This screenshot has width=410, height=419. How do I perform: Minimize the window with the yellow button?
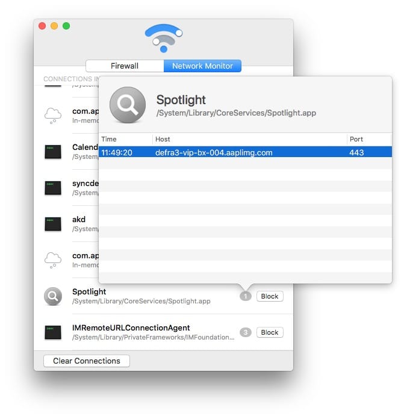tap(54, 26)
